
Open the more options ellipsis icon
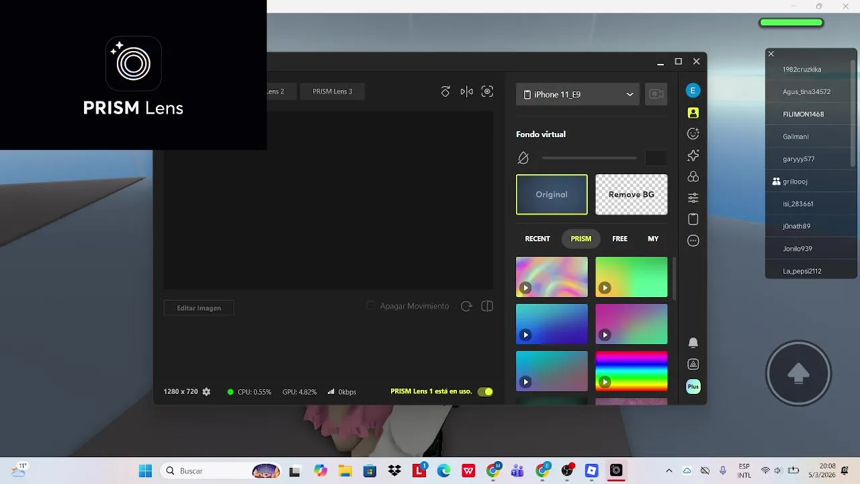[x=693, y=241]
